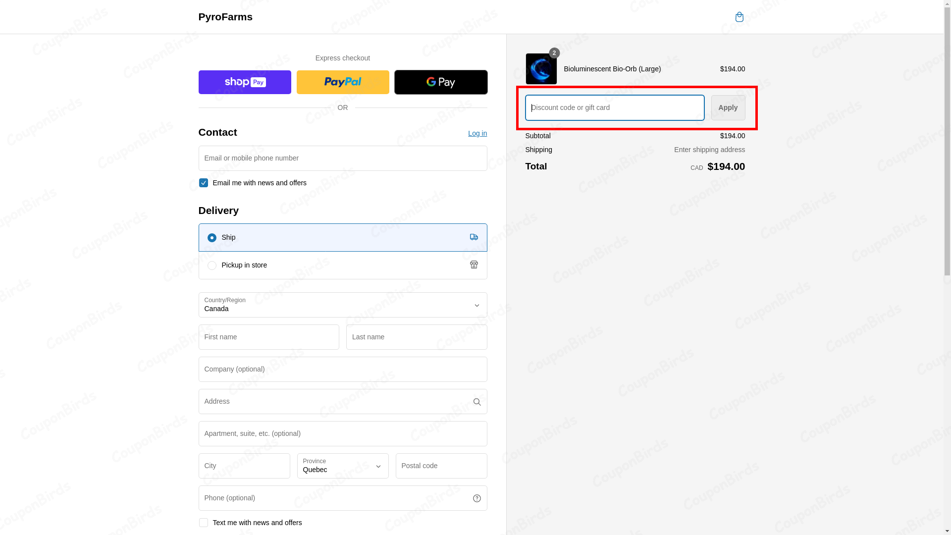This screenshot has width=951, height=535.
Task: Click the address search magnifier icon
Action: point(476,402)
